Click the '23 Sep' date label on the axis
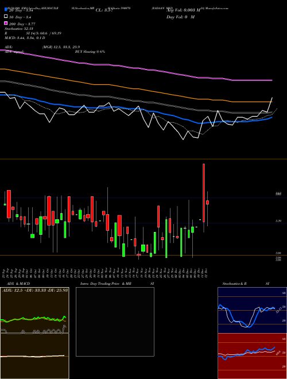Image resolution: width=287 pixels, height=379 pixels. coord(4,273)
